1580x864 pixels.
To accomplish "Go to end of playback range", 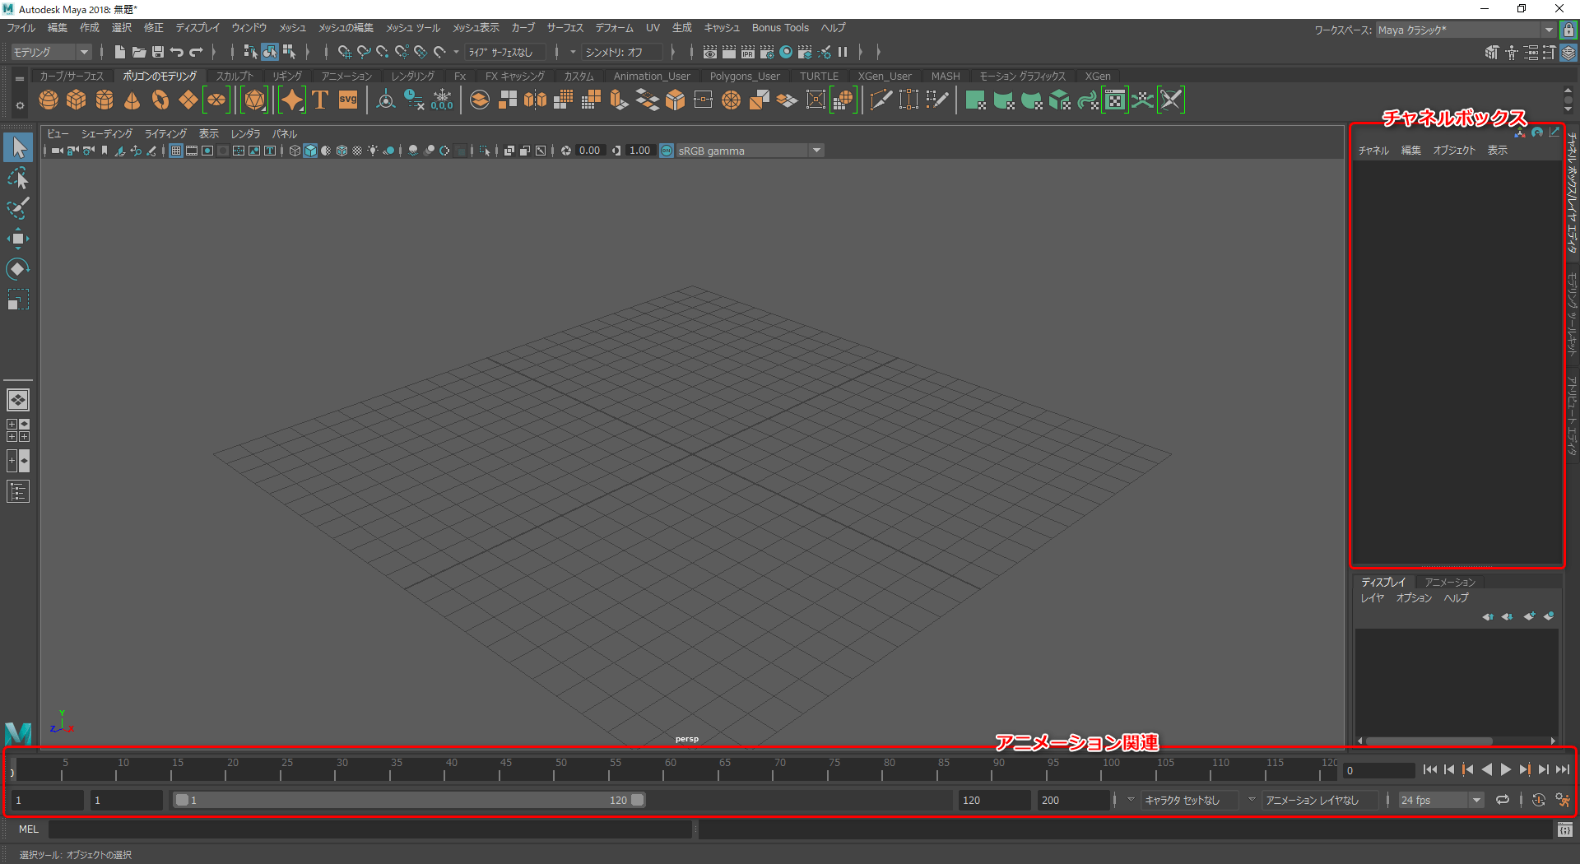I will [x=1562, y=769].
